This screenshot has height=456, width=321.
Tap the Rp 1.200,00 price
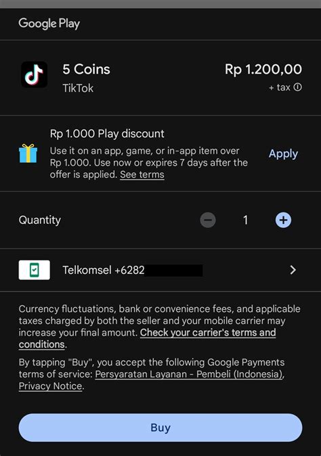[x=263, y=69]
